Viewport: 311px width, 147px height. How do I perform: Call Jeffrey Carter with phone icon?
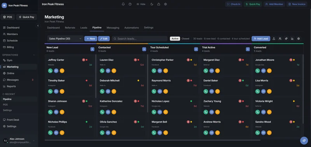[x=51, y=71]
